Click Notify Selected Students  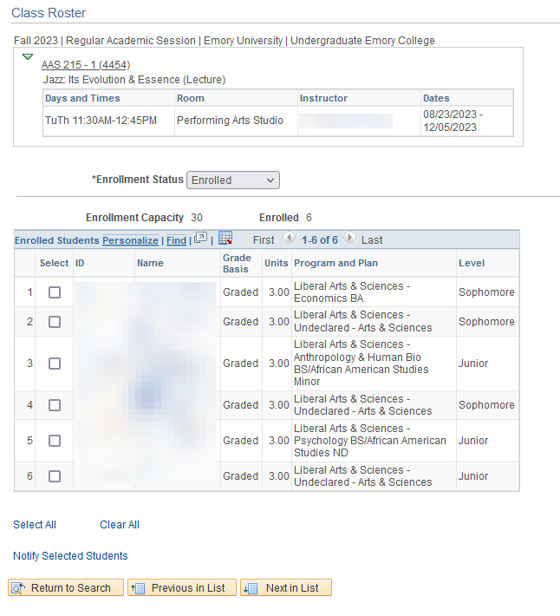point(70,556)
